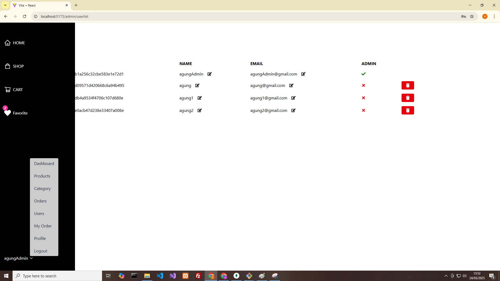Click Logout in the admin menu
500x281 pixels.
tap(40, 251)
